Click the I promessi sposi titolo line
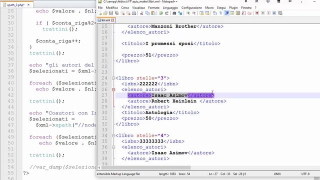Viewport: 320px width, 180px height. click(x=171, y=43)
